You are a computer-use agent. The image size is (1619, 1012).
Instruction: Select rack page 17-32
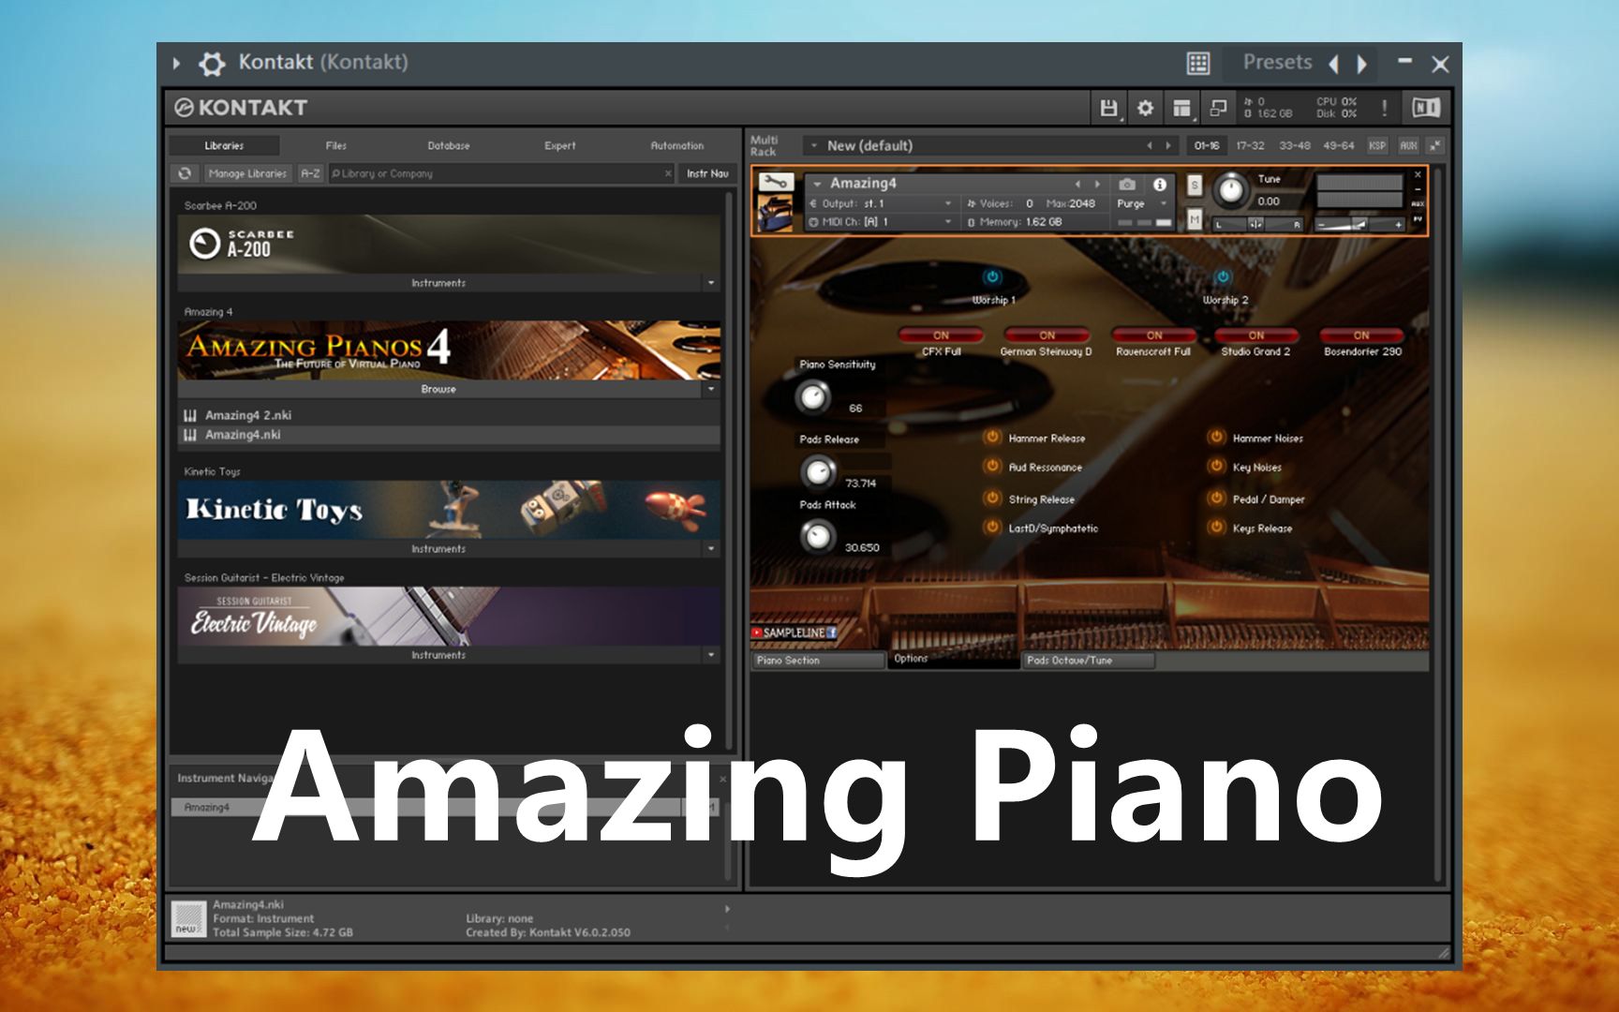point(1250,145)
